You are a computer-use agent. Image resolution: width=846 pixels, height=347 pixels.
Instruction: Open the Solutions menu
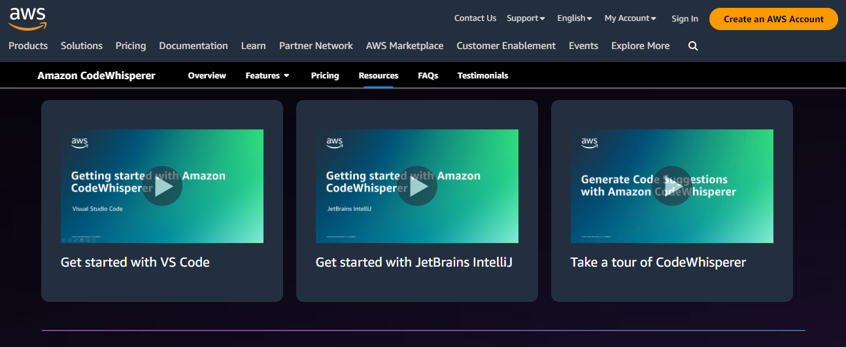(82, 46)
